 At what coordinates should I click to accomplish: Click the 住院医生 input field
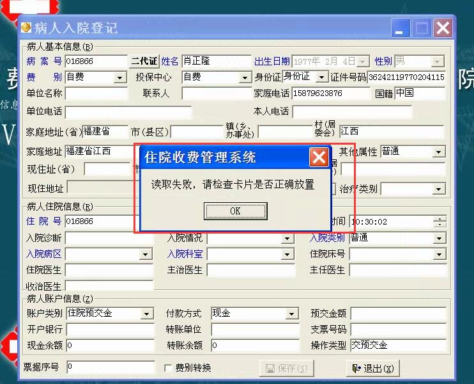(x=109, y=270)
